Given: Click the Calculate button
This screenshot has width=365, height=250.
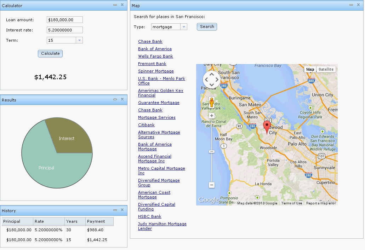Looking at the screenshot, I should [x=50, y=53].
